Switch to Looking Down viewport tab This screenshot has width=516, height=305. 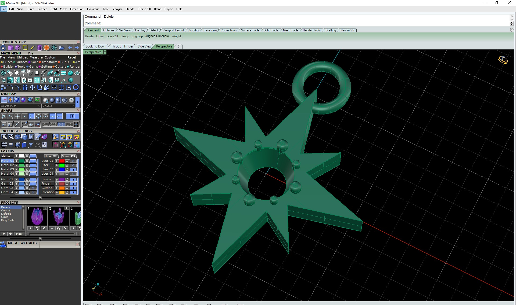96,46
